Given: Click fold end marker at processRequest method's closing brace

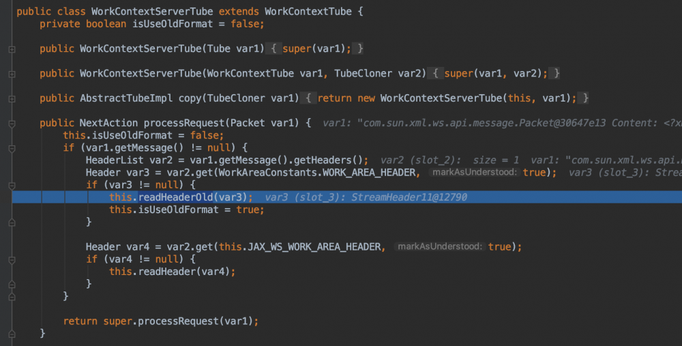Looking at the screenshot, I should coord(12,334).
